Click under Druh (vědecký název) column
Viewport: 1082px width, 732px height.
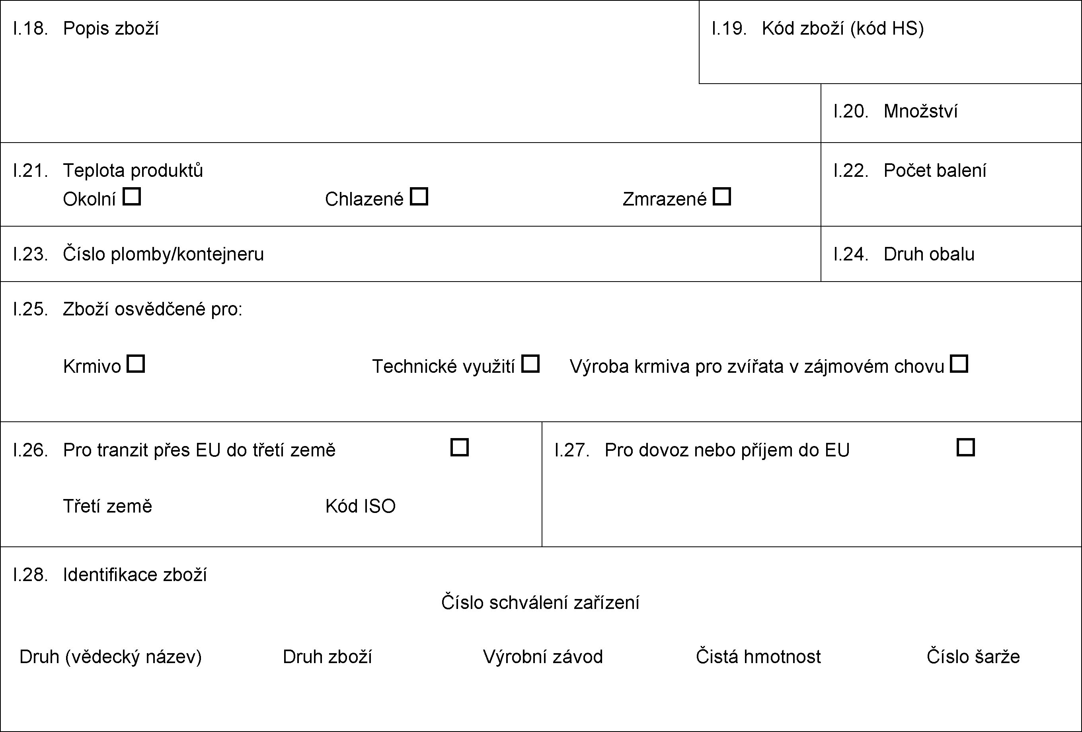[x=111, y=690]
